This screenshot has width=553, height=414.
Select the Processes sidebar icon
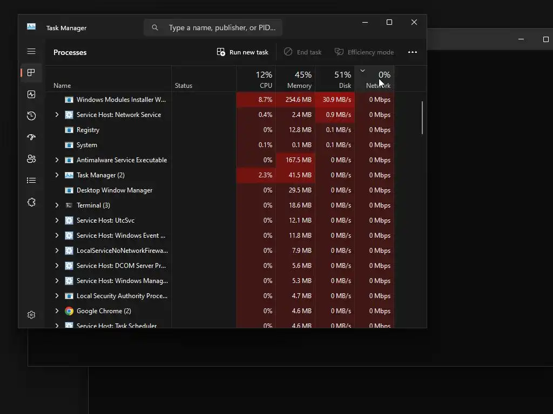pyautogui.click(x=31, y=73)
